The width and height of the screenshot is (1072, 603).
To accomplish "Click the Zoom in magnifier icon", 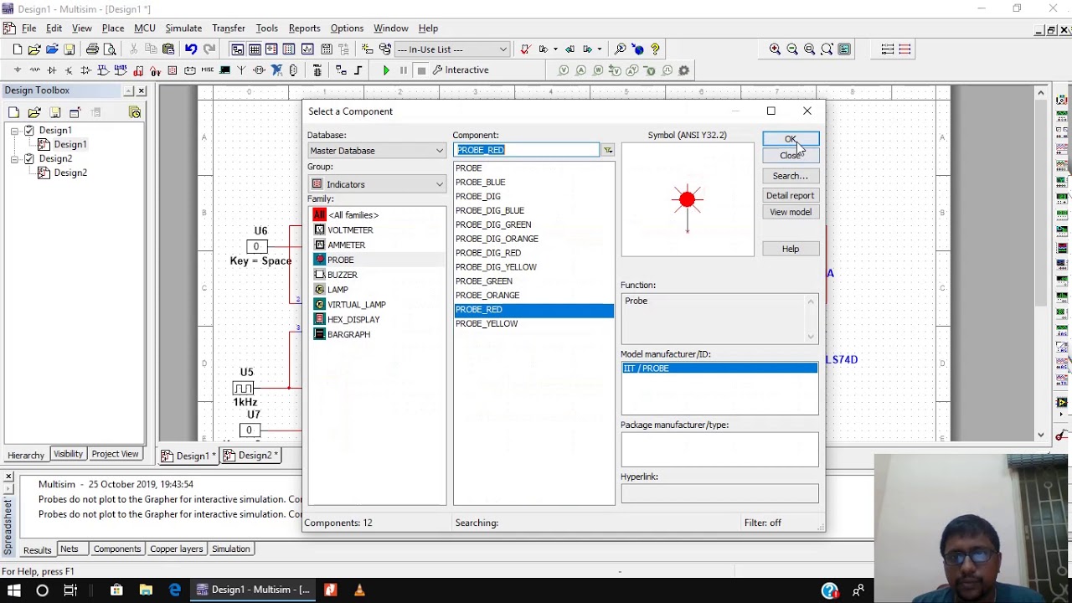I will point(775,49).
